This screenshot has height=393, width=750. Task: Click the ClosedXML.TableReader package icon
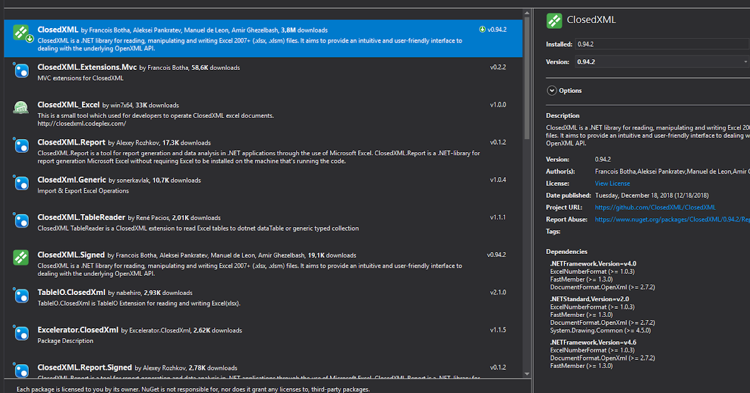[x=22, y=221]
